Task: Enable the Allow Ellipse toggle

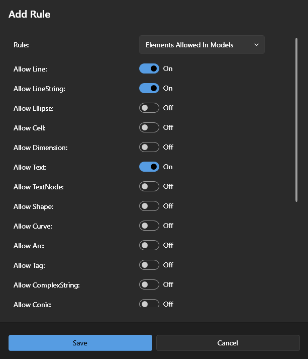Action: (149, 108)
